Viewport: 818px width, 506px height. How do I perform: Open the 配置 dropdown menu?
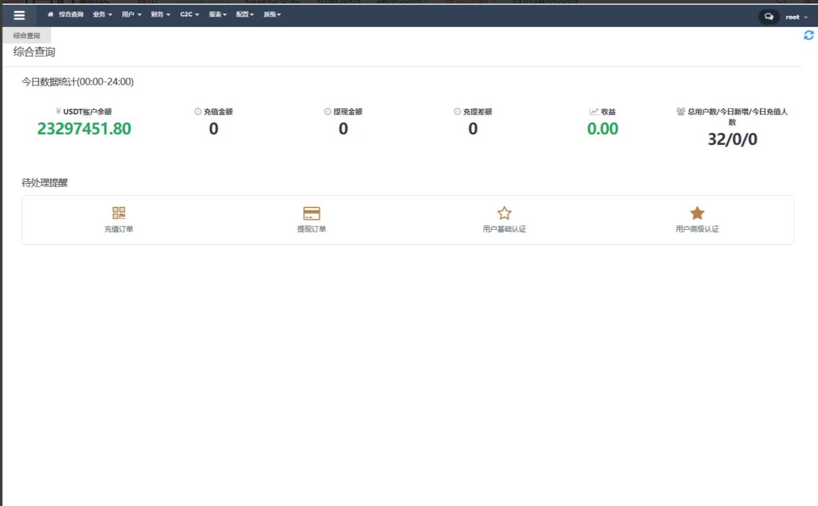click(245, 15)
